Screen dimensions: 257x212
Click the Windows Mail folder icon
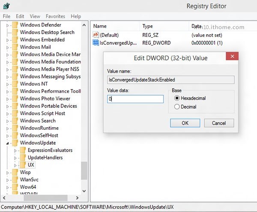pyautogui.click(x=15, y=47)
